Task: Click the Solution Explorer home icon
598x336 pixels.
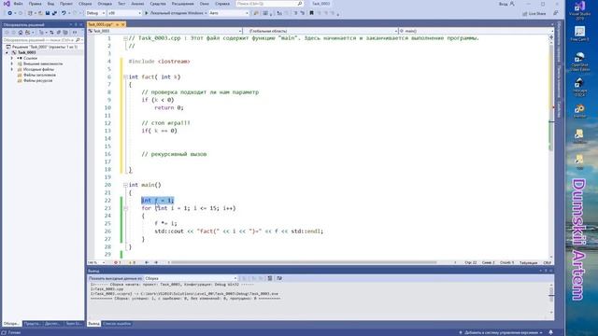Action: [x=21, y=33]
